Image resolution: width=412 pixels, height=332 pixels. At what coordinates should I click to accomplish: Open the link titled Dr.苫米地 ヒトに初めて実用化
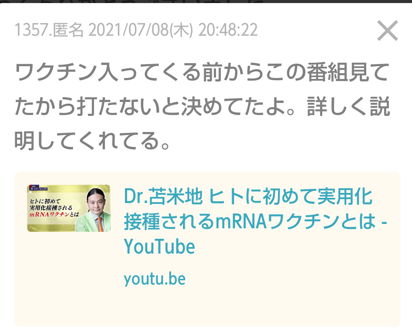point(248,196)
